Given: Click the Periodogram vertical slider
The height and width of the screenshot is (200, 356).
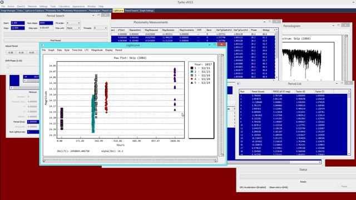Looking at the screenshot, I should [x=346, y=58].
